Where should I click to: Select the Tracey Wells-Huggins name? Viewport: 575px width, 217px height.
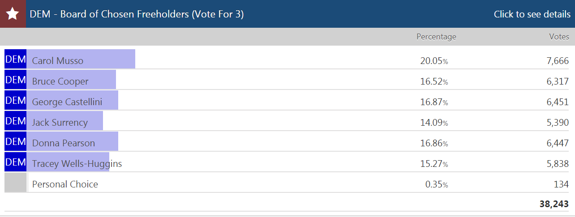tap(77, 164)
